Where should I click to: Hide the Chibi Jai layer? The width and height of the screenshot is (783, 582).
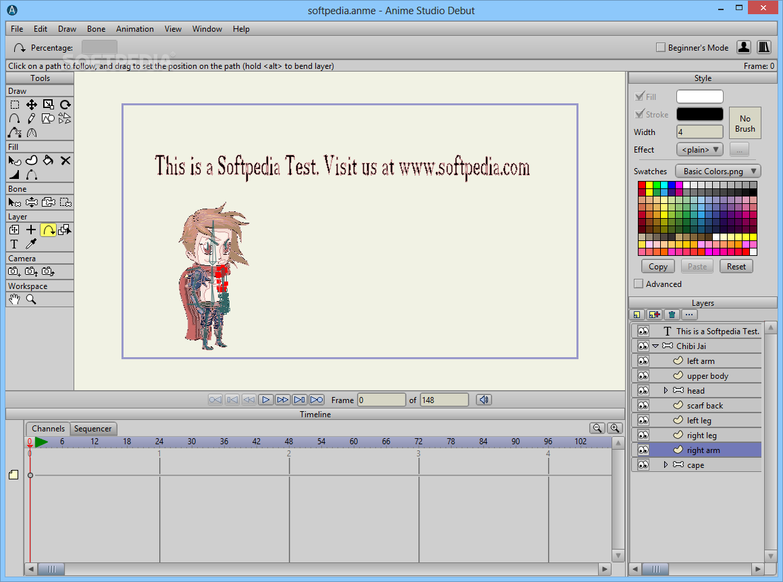pos(643,346)
